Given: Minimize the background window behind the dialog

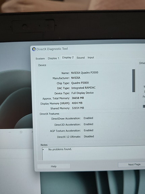Looking at the screenshot, I should coord(10,132).
